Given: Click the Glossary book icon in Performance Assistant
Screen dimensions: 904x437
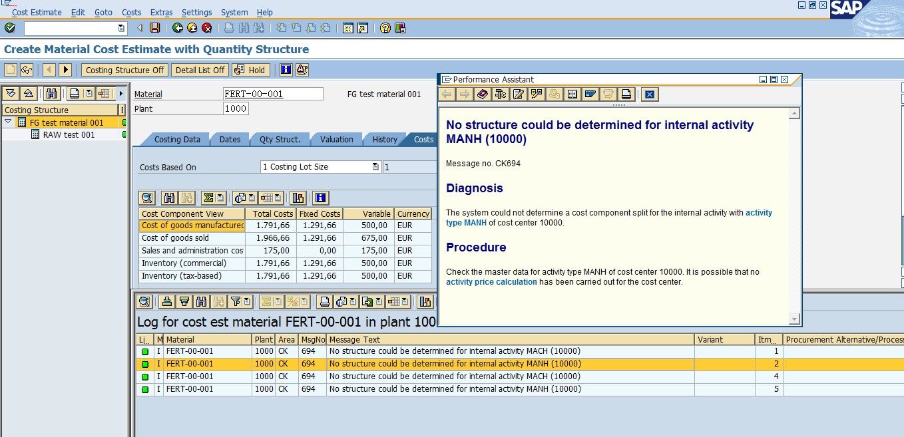Looking at the screenshot, I should (x=572, y=94).
